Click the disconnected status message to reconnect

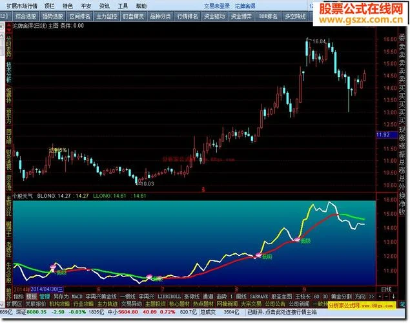point(282,312)
